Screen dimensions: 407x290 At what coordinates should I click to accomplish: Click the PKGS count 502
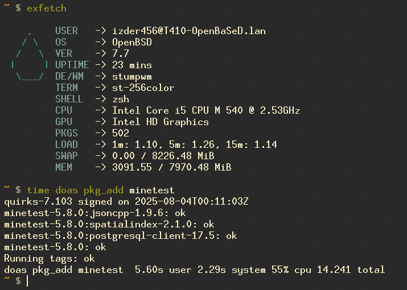[x=121, y=133]
